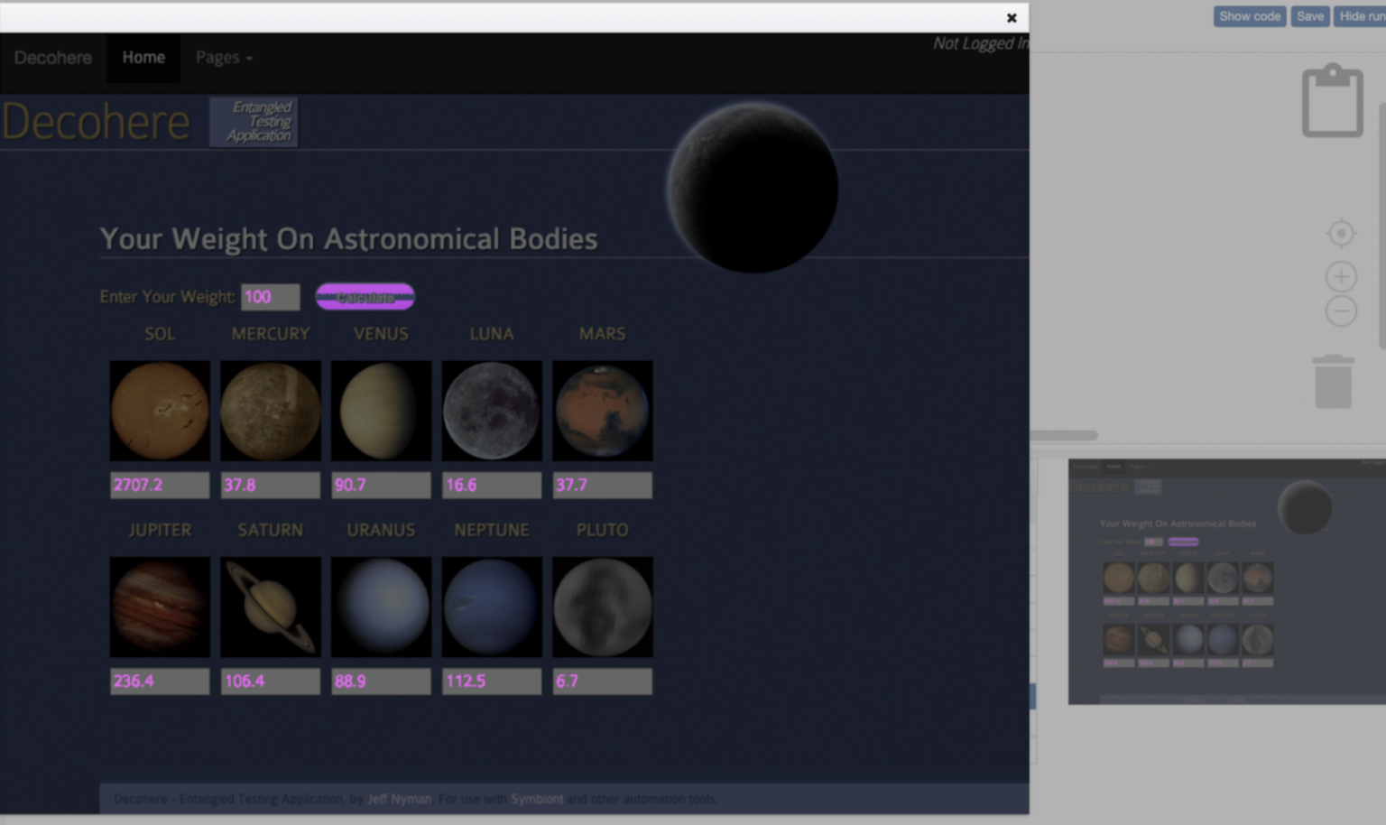1386x825 pixels.
Task: Select the crosshair targeting icon
Action: [1341, 232]
